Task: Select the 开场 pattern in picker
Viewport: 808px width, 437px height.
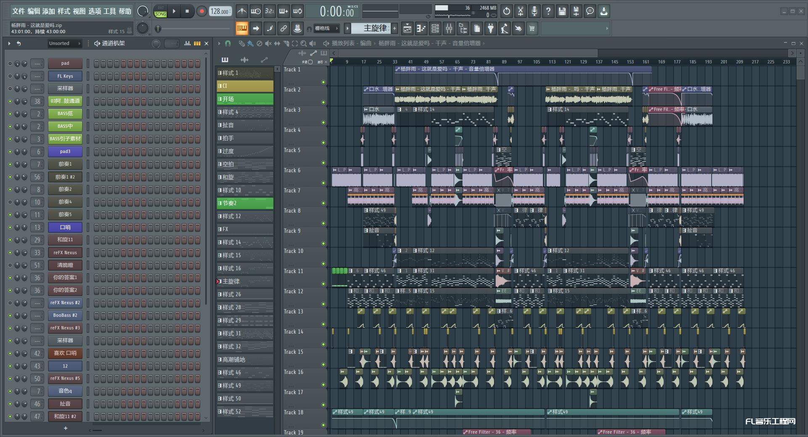Action: point(245,99)
